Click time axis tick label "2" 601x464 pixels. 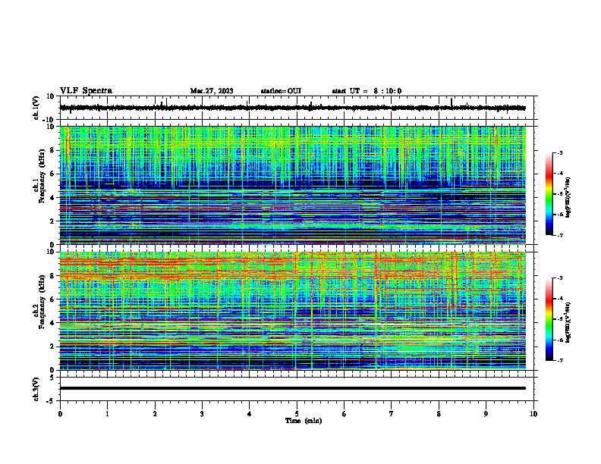(155, 414)
